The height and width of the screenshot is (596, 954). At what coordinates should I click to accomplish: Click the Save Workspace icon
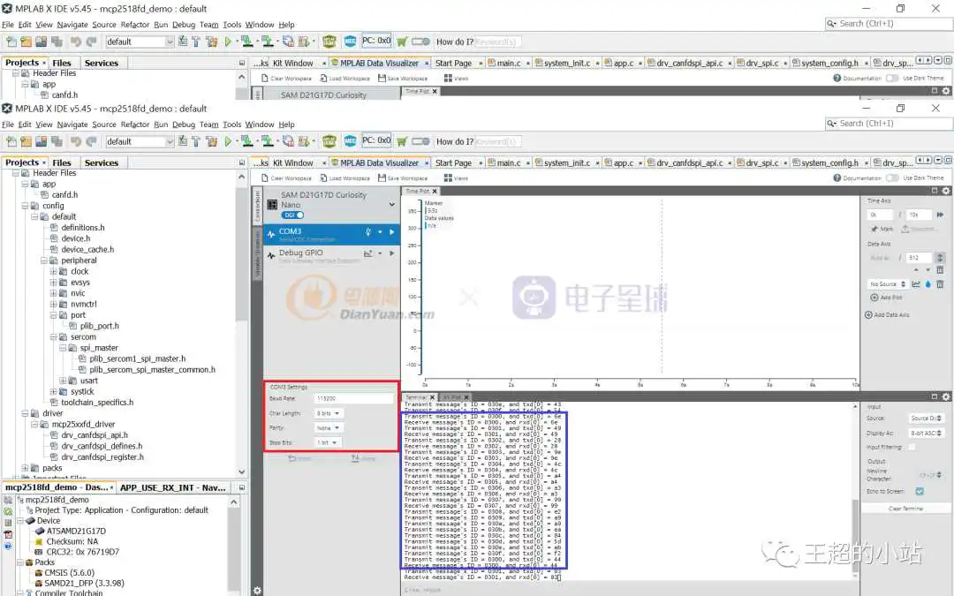[x=383, y=177]
